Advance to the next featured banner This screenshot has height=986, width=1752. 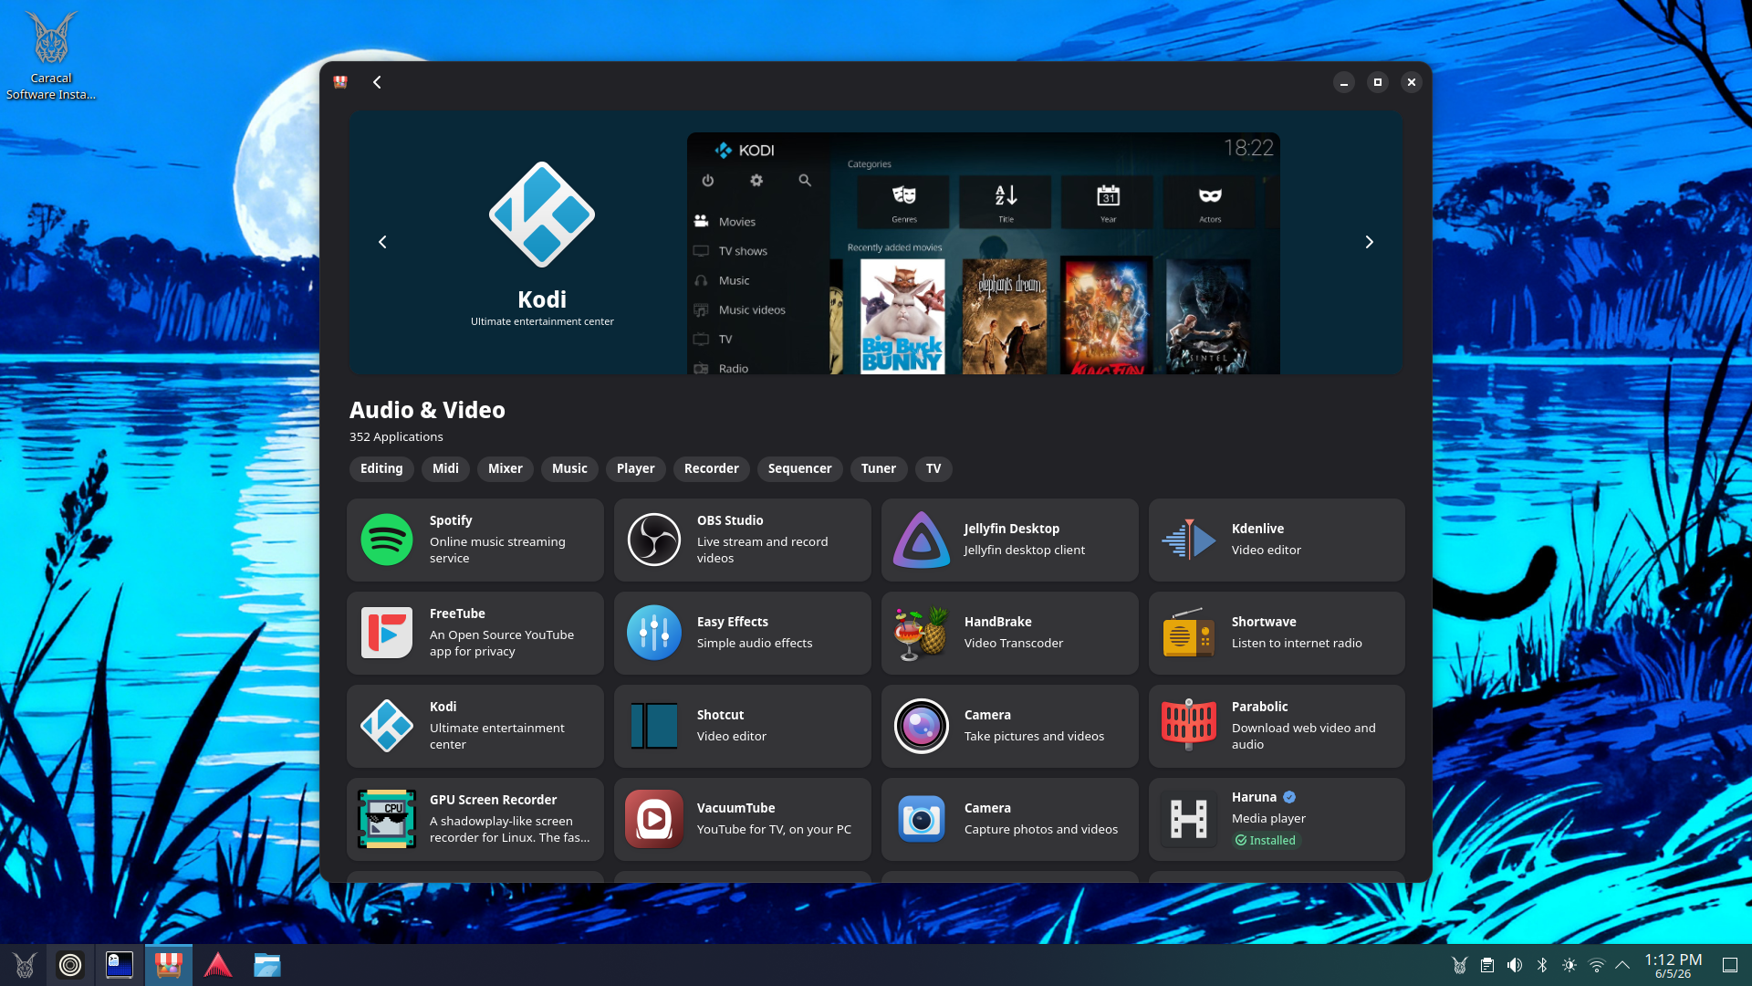(1369, 242)
